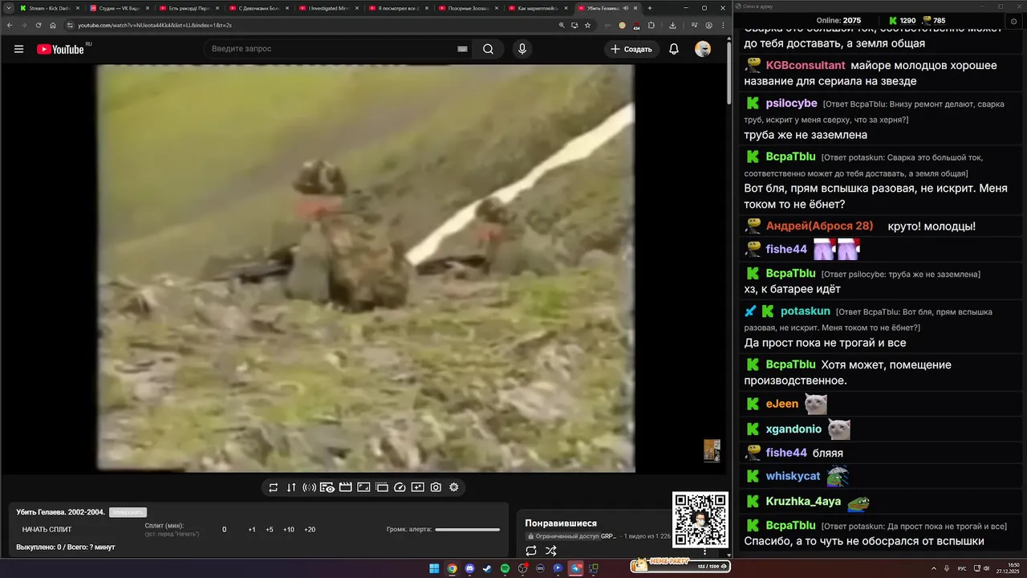Switch to the Студия — VK Видео tab
The height and width of the screenshot is (578, 1027).
(119, 8)
